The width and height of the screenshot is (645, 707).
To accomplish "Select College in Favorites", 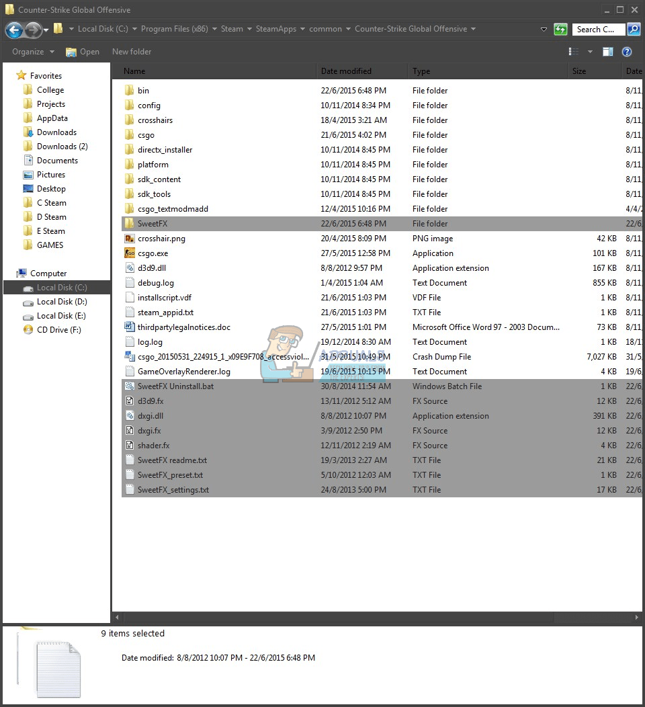I will point(50,90).
